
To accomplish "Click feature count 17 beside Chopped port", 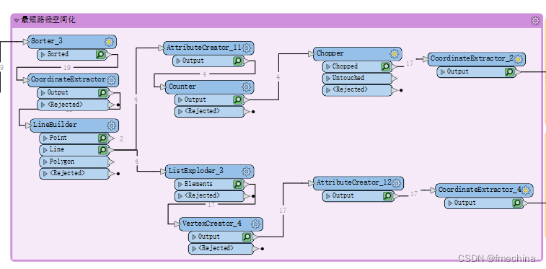I will 410,63.
